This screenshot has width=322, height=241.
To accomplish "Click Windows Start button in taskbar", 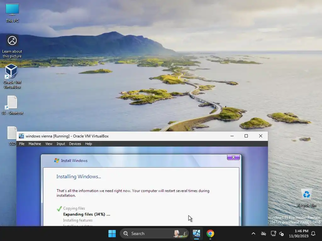I will pyautogui.click(x=112, y=233).
